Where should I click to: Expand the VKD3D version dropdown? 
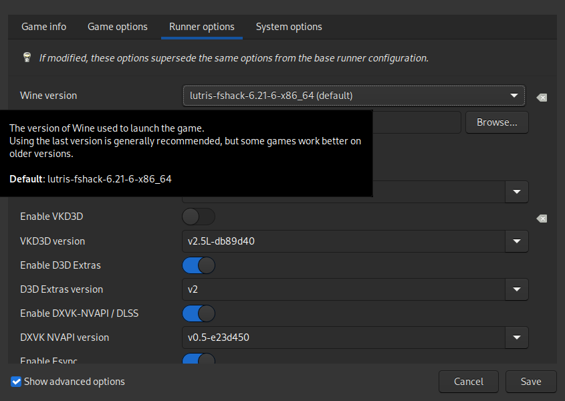[354, 241]
